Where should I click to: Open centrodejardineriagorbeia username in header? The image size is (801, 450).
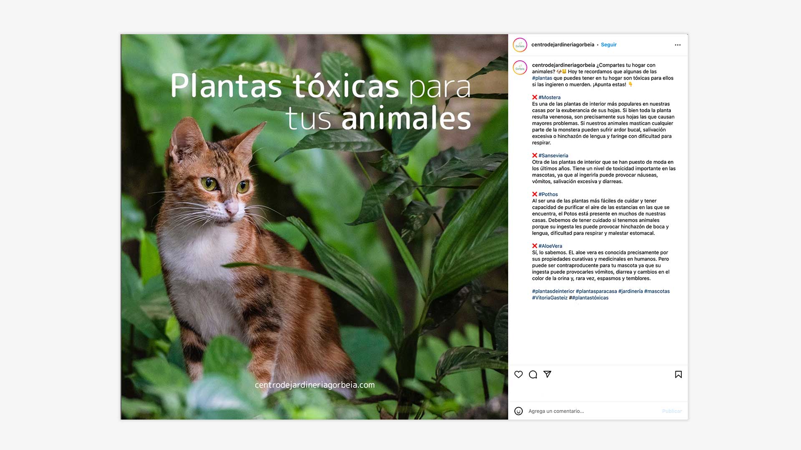[x=562, y=45]
